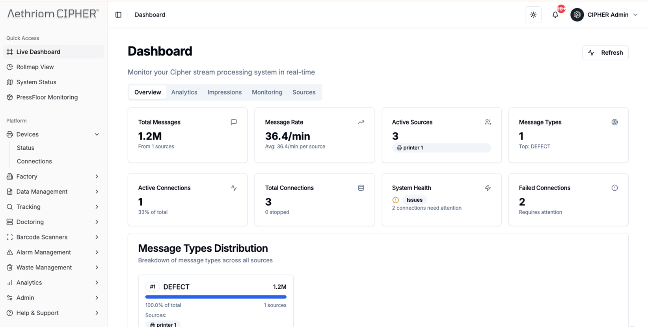
Task: Click the 1.2M Total Messages value
Action: click(150, 136)
